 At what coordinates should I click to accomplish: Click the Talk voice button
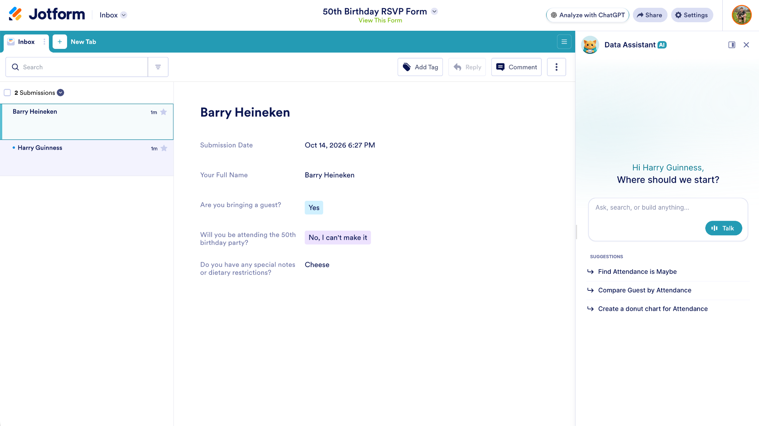(723, 228)
